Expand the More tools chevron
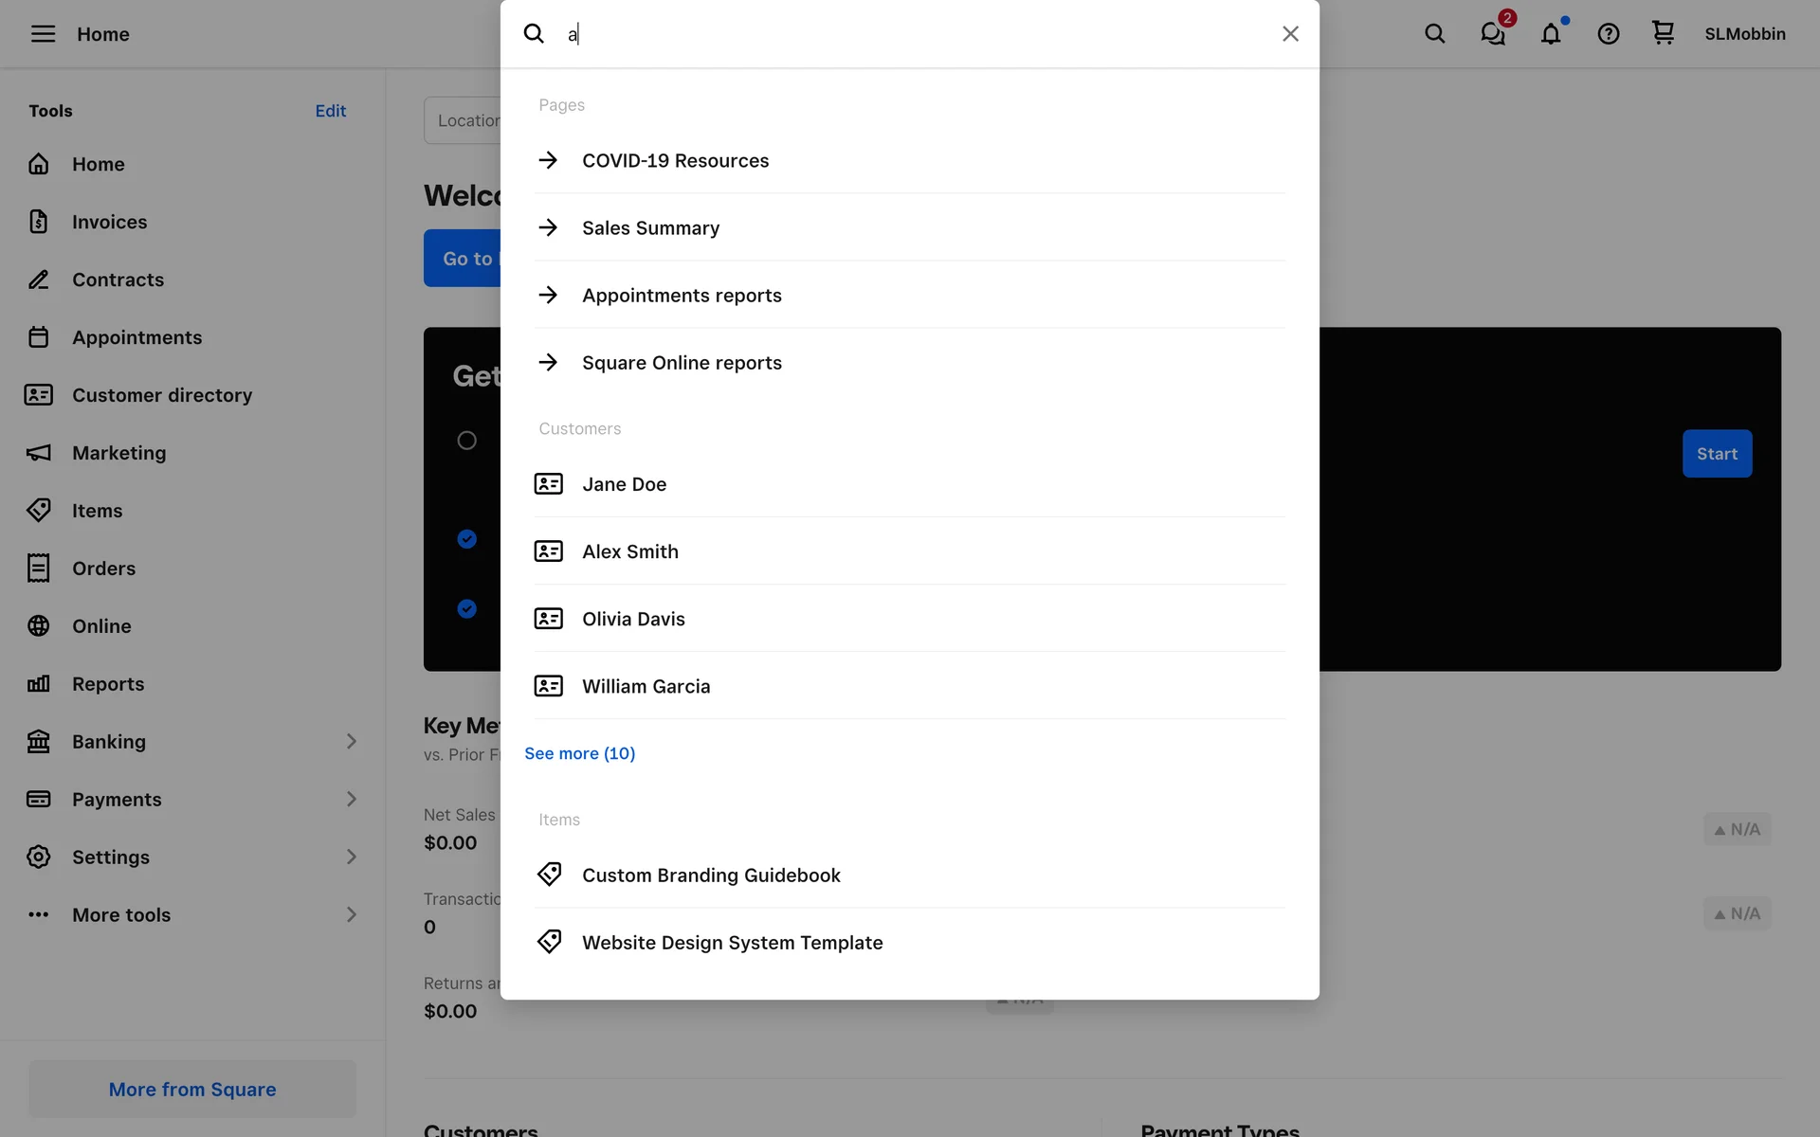 pos(351,915)
